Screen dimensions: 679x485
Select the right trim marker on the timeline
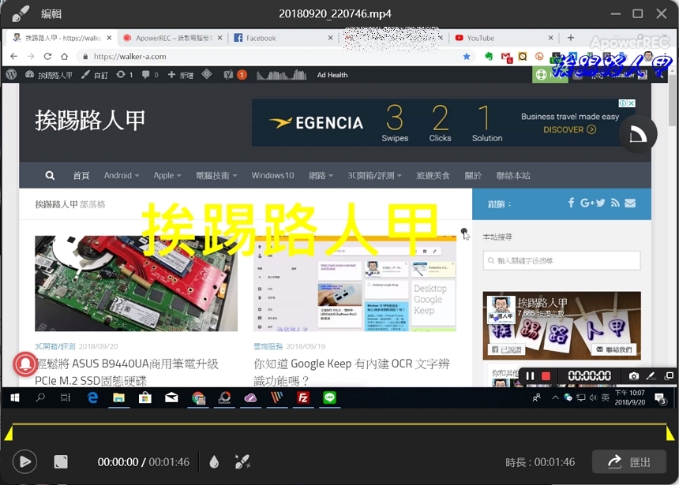tap(670, 433)
